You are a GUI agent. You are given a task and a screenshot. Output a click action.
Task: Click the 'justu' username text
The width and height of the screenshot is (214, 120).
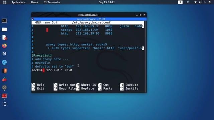[x=124, y=26]
